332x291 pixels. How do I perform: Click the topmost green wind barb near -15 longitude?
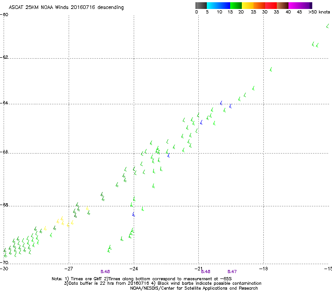tap(328, 26)
